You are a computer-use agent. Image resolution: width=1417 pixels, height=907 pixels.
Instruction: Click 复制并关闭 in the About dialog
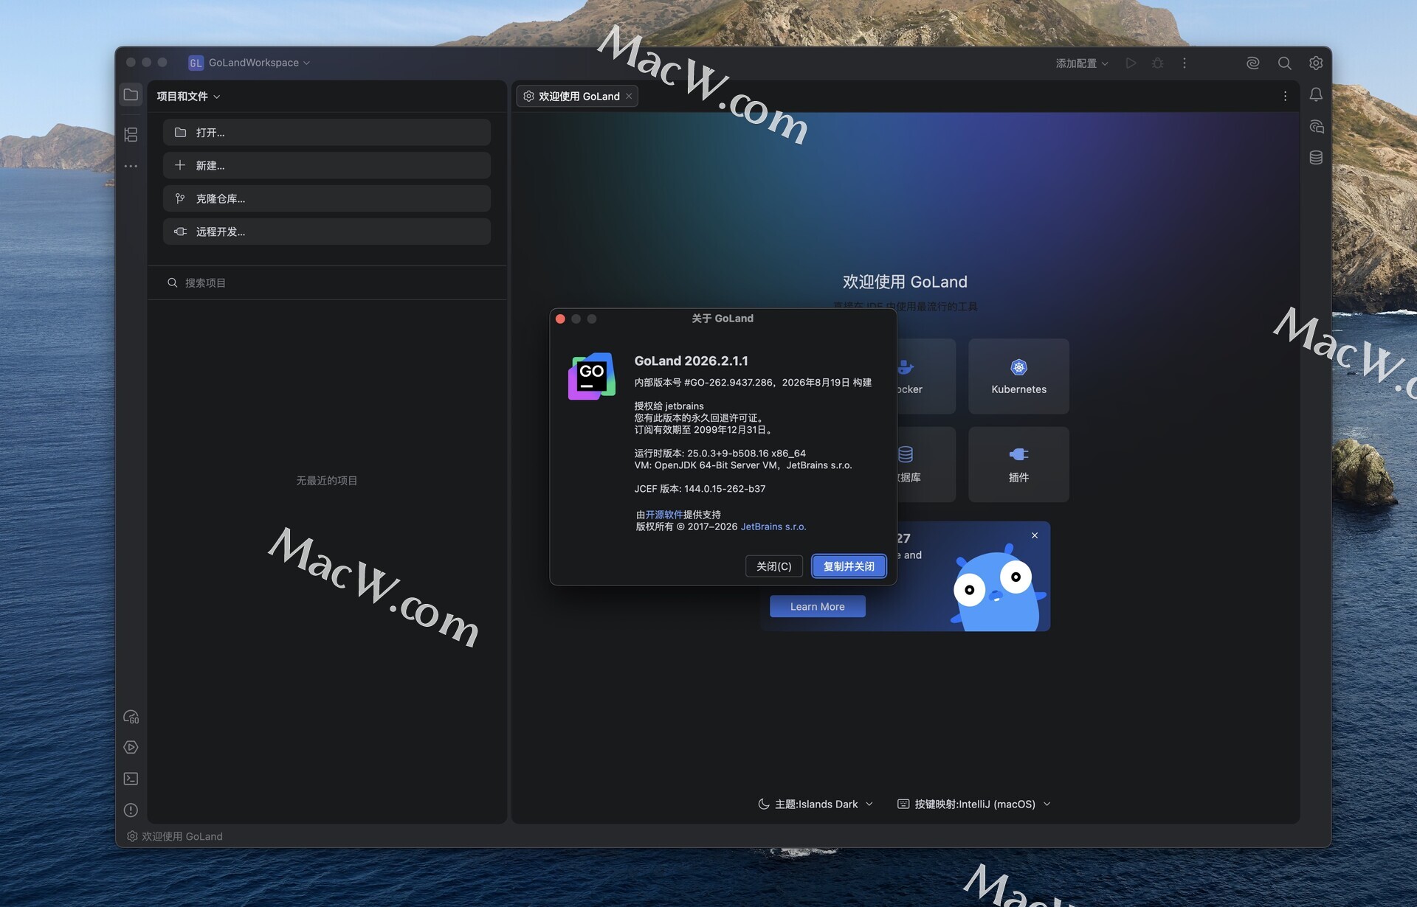[x=849, y=566]
